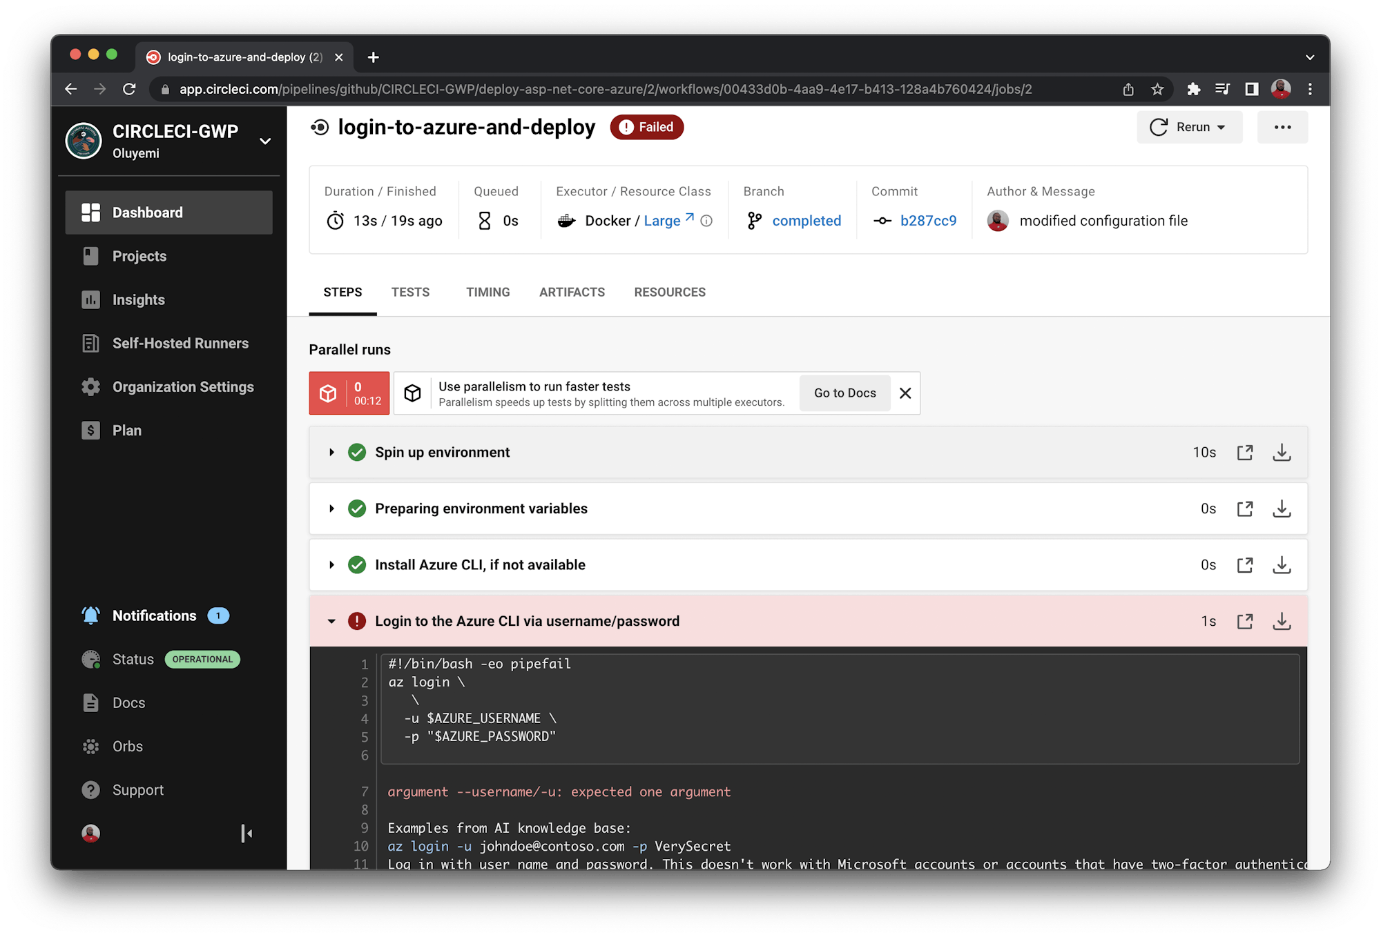This screenshot has width=1381, height=937.
Task: Collapse the sidebar with the collapse icon
Action: click(247, 834)
